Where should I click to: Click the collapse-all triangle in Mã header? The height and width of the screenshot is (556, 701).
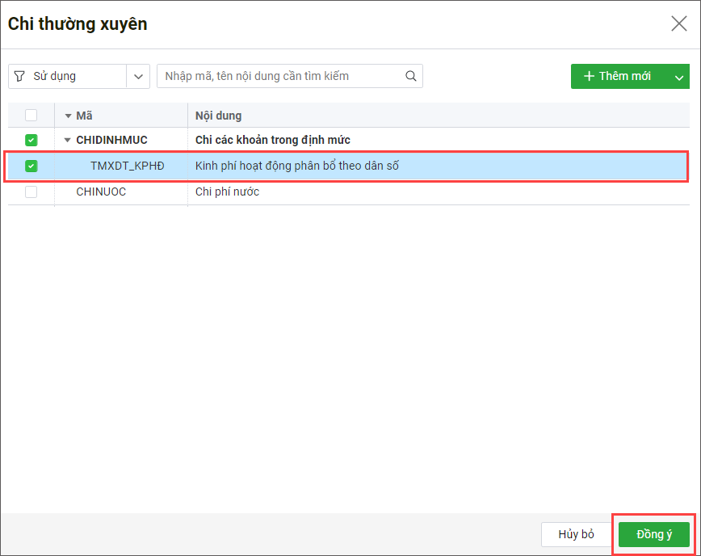coord(68,116)
